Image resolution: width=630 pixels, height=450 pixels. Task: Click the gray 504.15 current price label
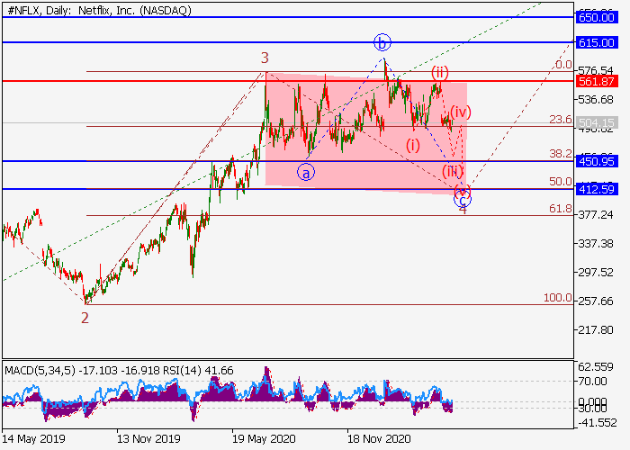coord(596,122)
